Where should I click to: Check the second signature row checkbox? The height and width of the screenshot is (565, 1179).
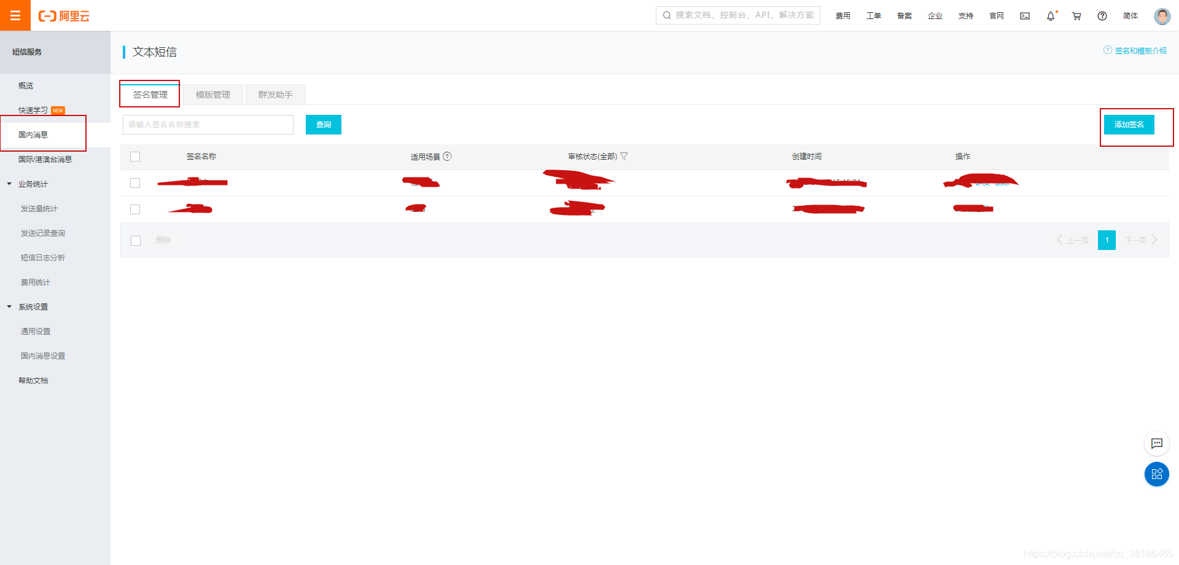click(x=135, y=209)
